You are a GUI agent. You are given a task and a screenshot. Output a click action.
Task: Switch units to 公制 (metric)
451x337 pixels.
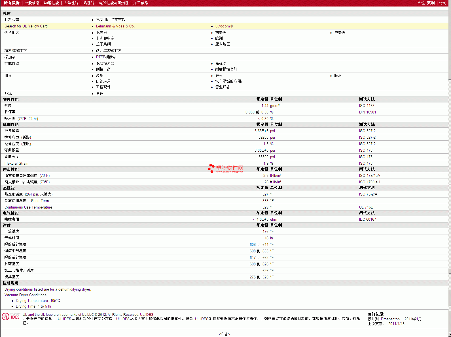442,3
